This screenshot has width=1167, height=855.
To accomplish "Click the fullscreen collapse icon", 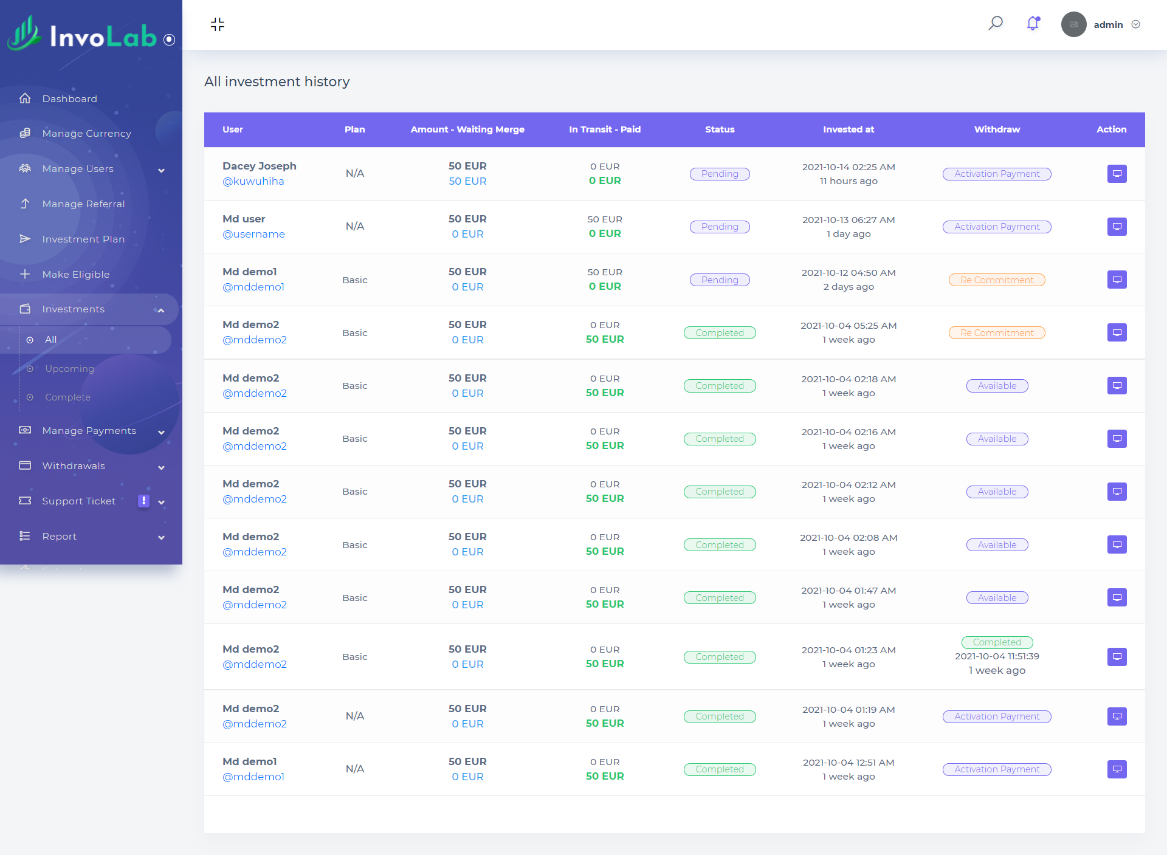I will (x=217, y=24).
